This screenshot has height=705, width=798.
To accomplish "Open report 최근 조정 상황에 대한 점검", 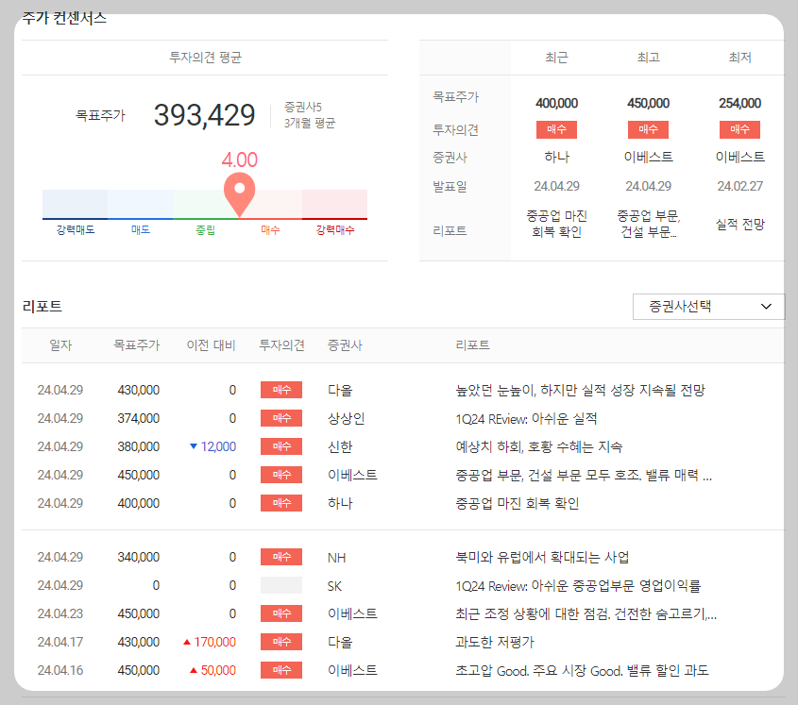I will [586, 614].
